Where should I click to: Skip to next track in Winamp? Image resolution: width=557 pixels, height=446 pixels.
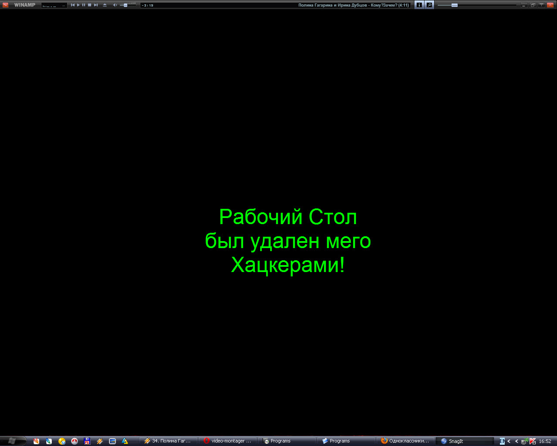click(96, 5)
